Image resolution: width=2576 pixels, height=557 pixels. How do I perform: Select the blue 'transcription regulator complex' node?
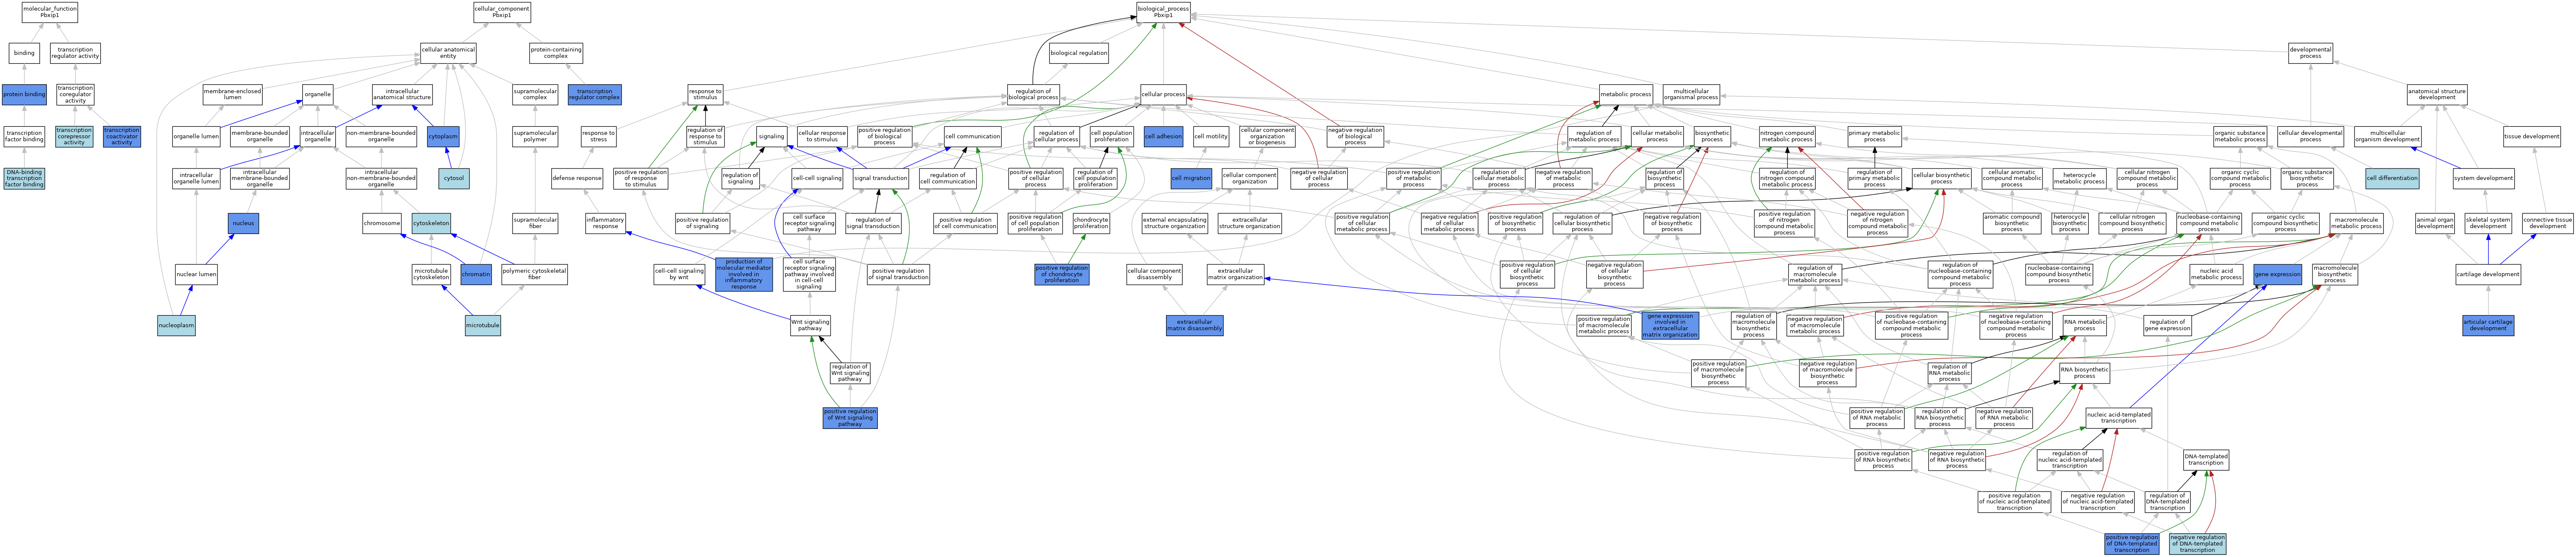pyautogui.click(x=594, y=94)
